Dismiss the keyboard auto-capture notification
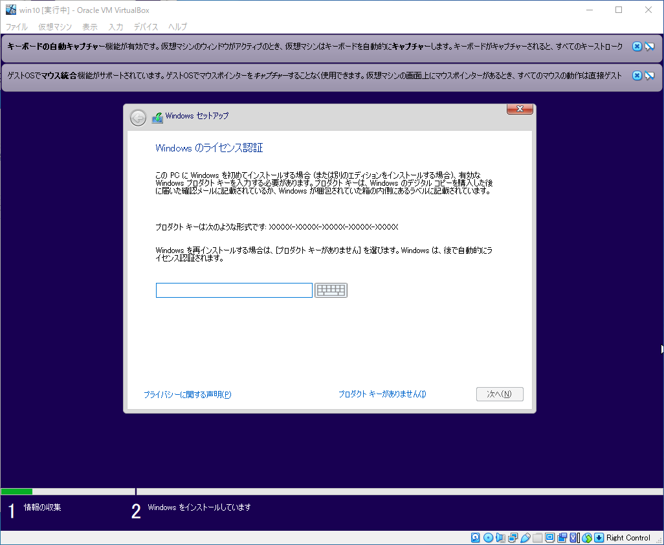Screen dimensions: 664x545 637,46
